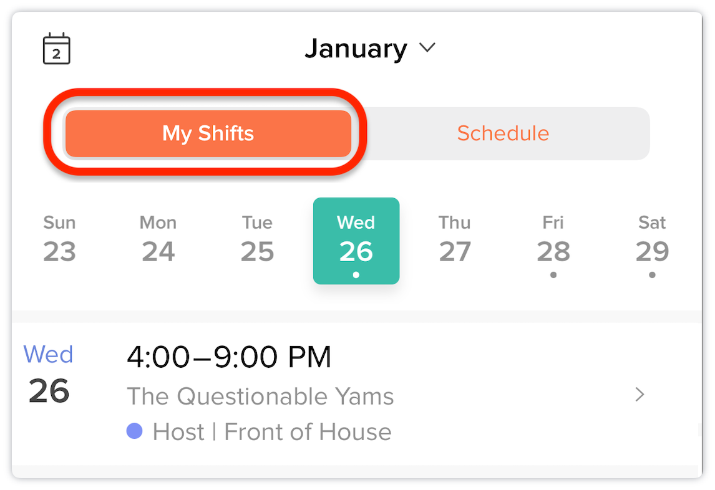The image size is (715, 490).
Task: Open the calendar icon showing 2
Action: 57,49
